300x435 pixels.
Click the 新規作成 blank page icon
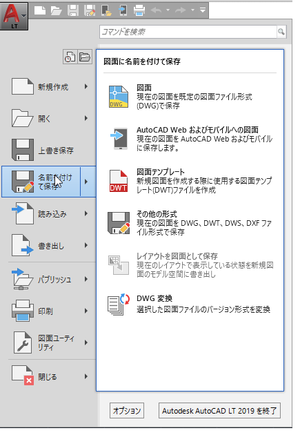[x=23, y=86]
